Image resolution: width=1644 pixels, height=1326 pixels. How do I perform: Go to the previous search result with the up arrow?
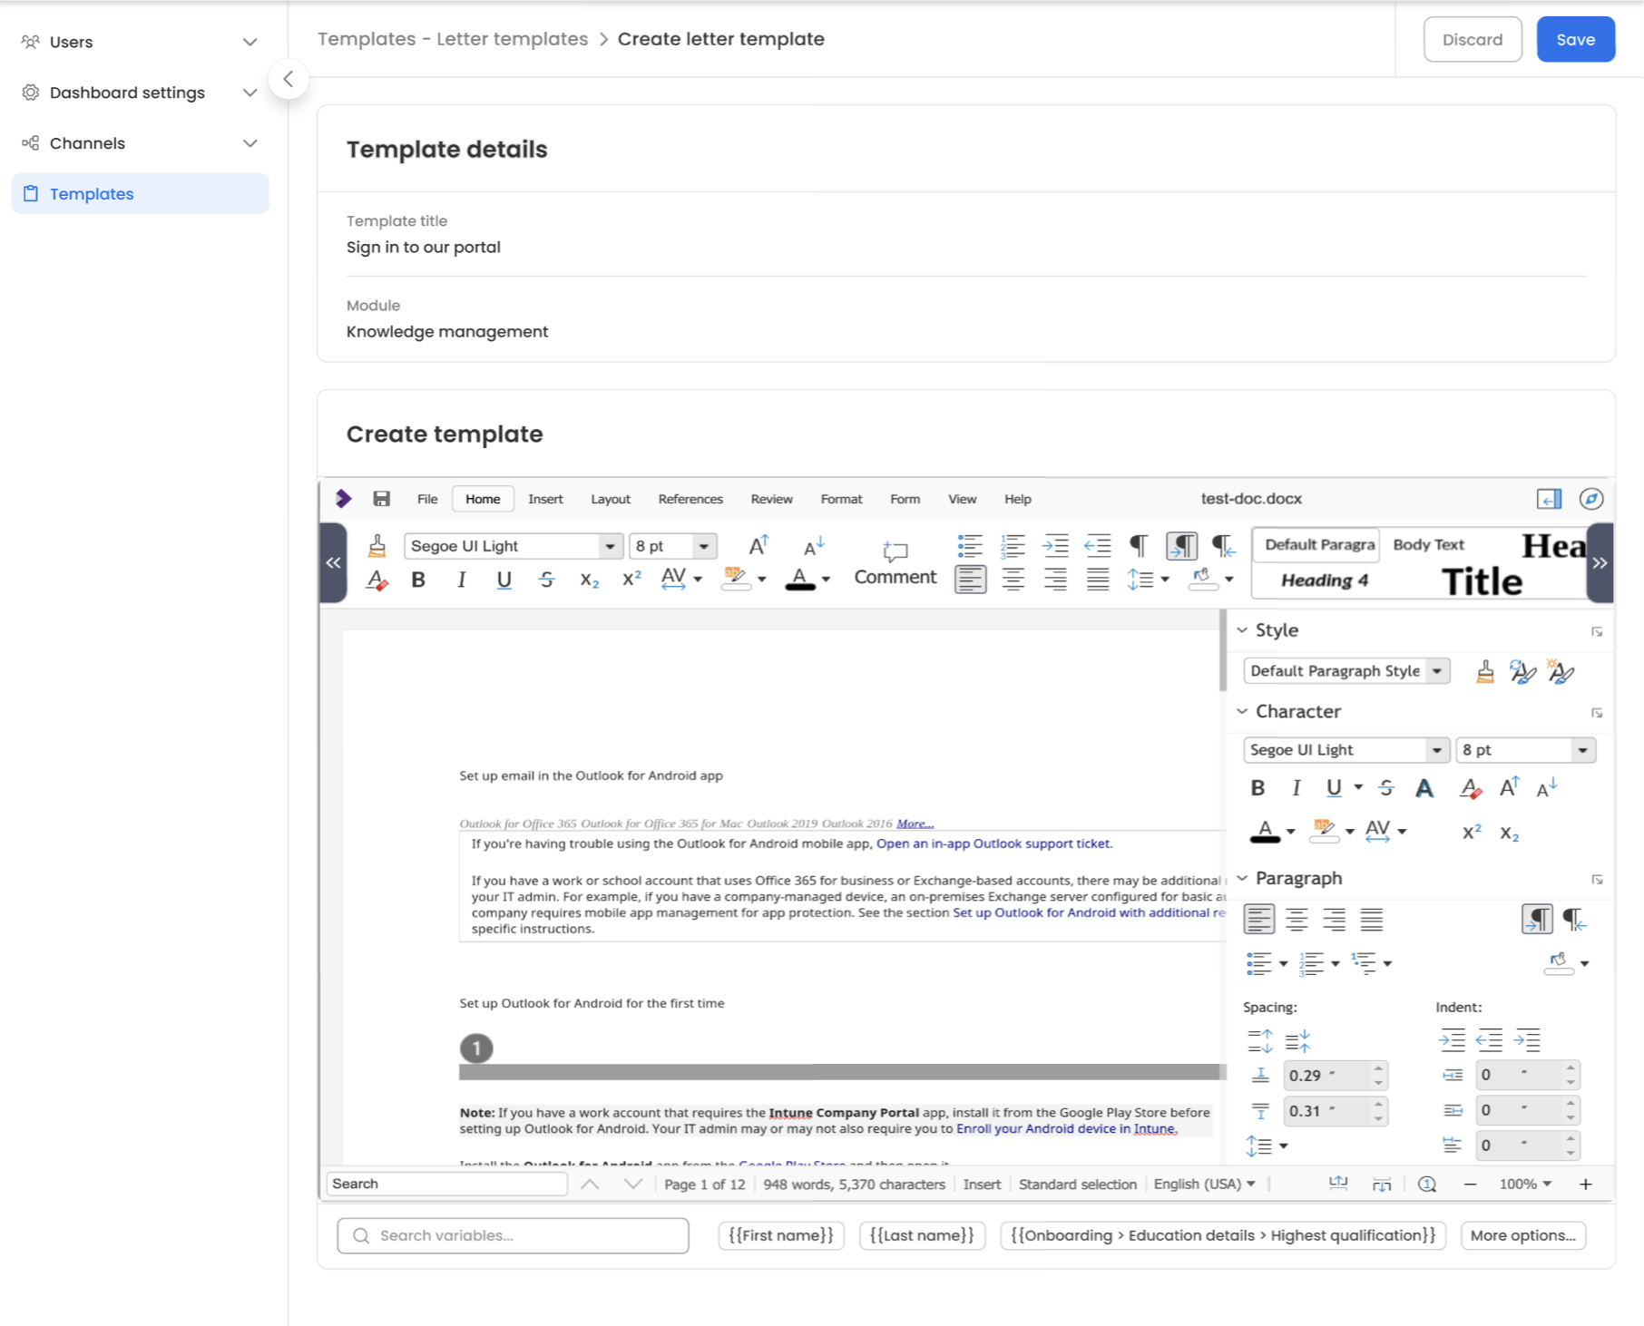(590, 1185)
